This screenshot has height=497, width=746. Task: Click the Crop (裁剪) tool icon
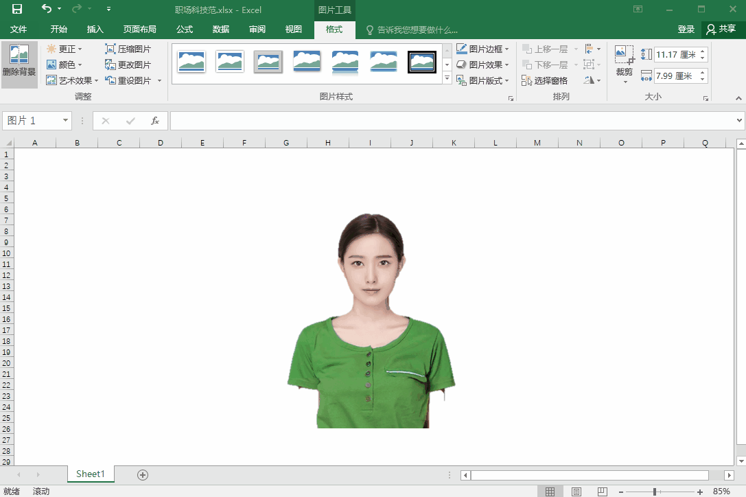(624, 55)
